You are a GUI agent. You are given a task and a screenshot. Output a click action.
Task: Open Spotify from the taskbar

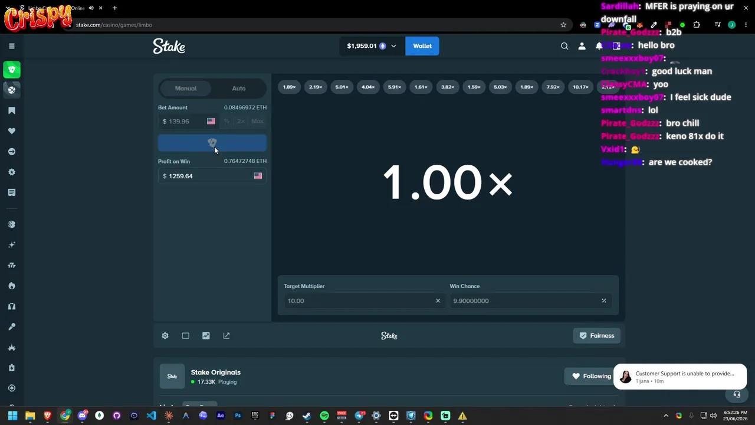[324, 416]
